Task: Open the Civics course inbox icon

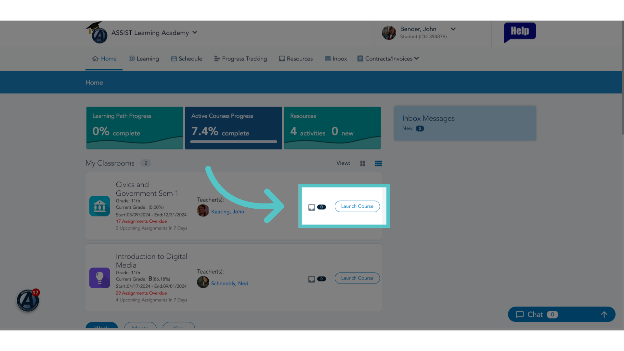Action: 311,207
